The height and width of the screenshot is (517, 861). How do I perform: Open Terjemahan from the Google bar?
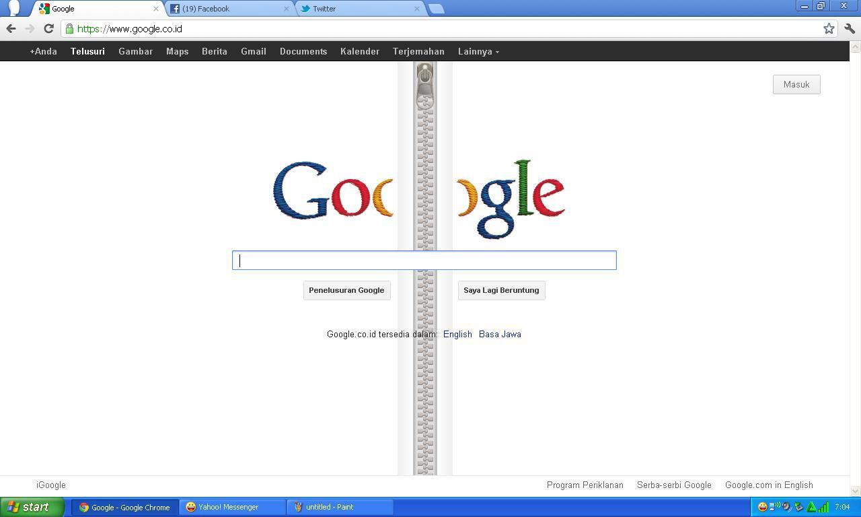tap(418, 51)
